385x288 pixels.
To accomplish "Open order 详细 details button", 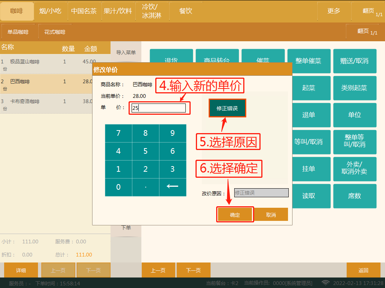I will click(x=21, y=270).
